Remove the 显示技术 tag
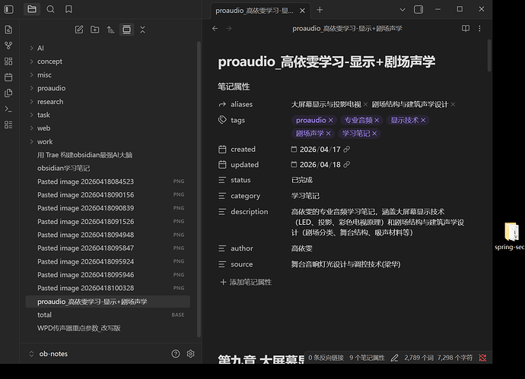The width and height of the screenshot is (525, 379). 423,120
